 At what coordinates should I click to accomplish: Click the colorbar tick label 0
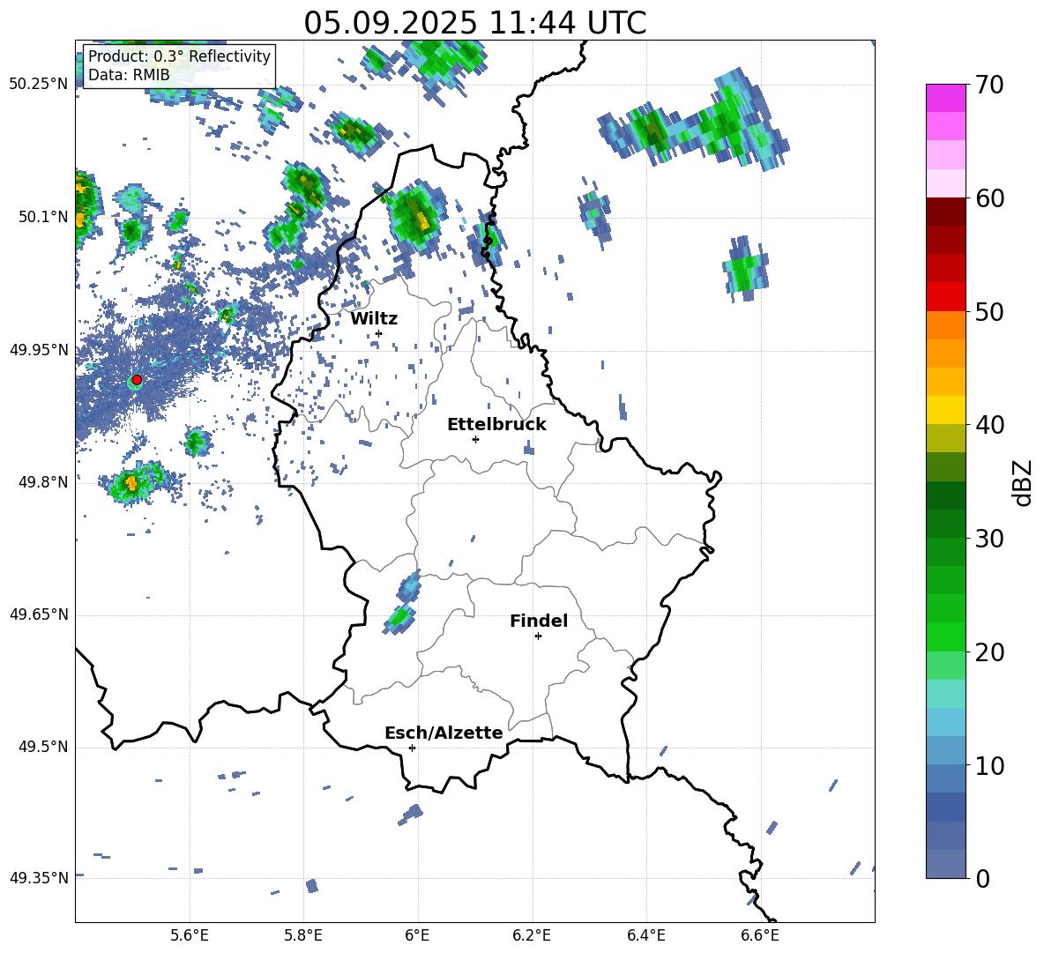982,878
